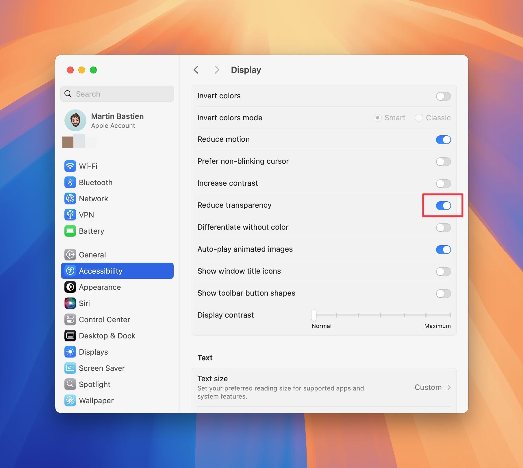The width and height of the screenshot is (523, 468).
Task: Click in the Search field
Action: (117, 94)
